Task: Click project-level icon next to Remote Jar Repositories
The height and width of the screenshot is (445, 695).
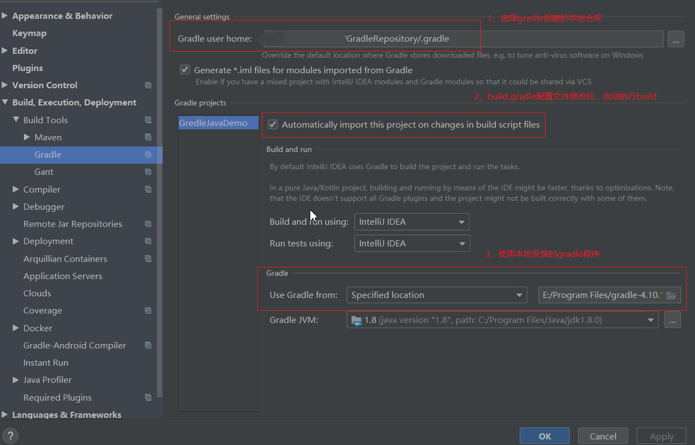Action: pos(148,224)
